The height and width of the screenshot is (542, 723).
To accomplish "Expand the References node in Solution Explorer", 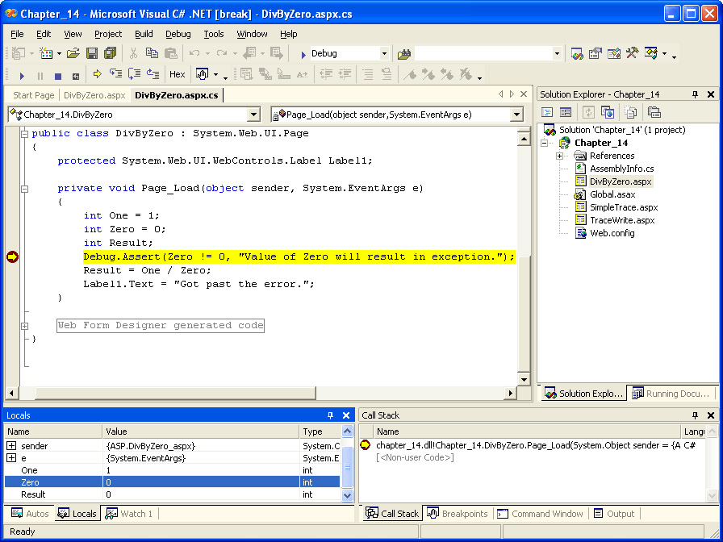I will click(559, 156).
